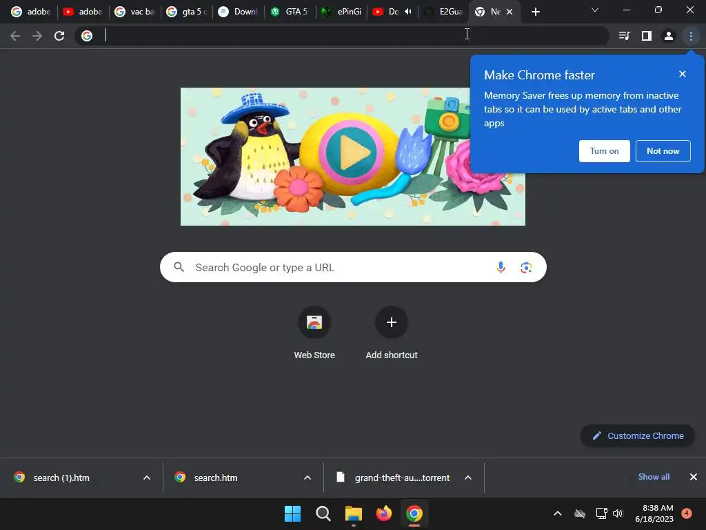This screenshot has width=706, height=530.
Task: Click Show all downloads
Action: (654, 477)
